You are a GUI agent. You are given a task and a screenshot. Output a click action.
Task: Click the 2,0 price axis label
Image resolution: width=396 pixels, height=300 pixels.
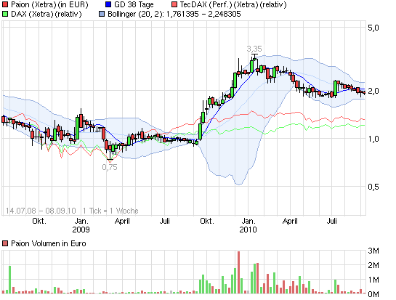click(373, 91)
